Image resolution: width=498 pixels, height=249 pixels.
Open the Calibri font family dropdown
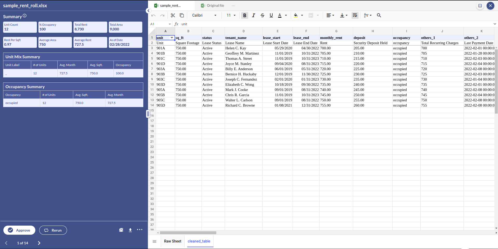click(x=204, y=16)
